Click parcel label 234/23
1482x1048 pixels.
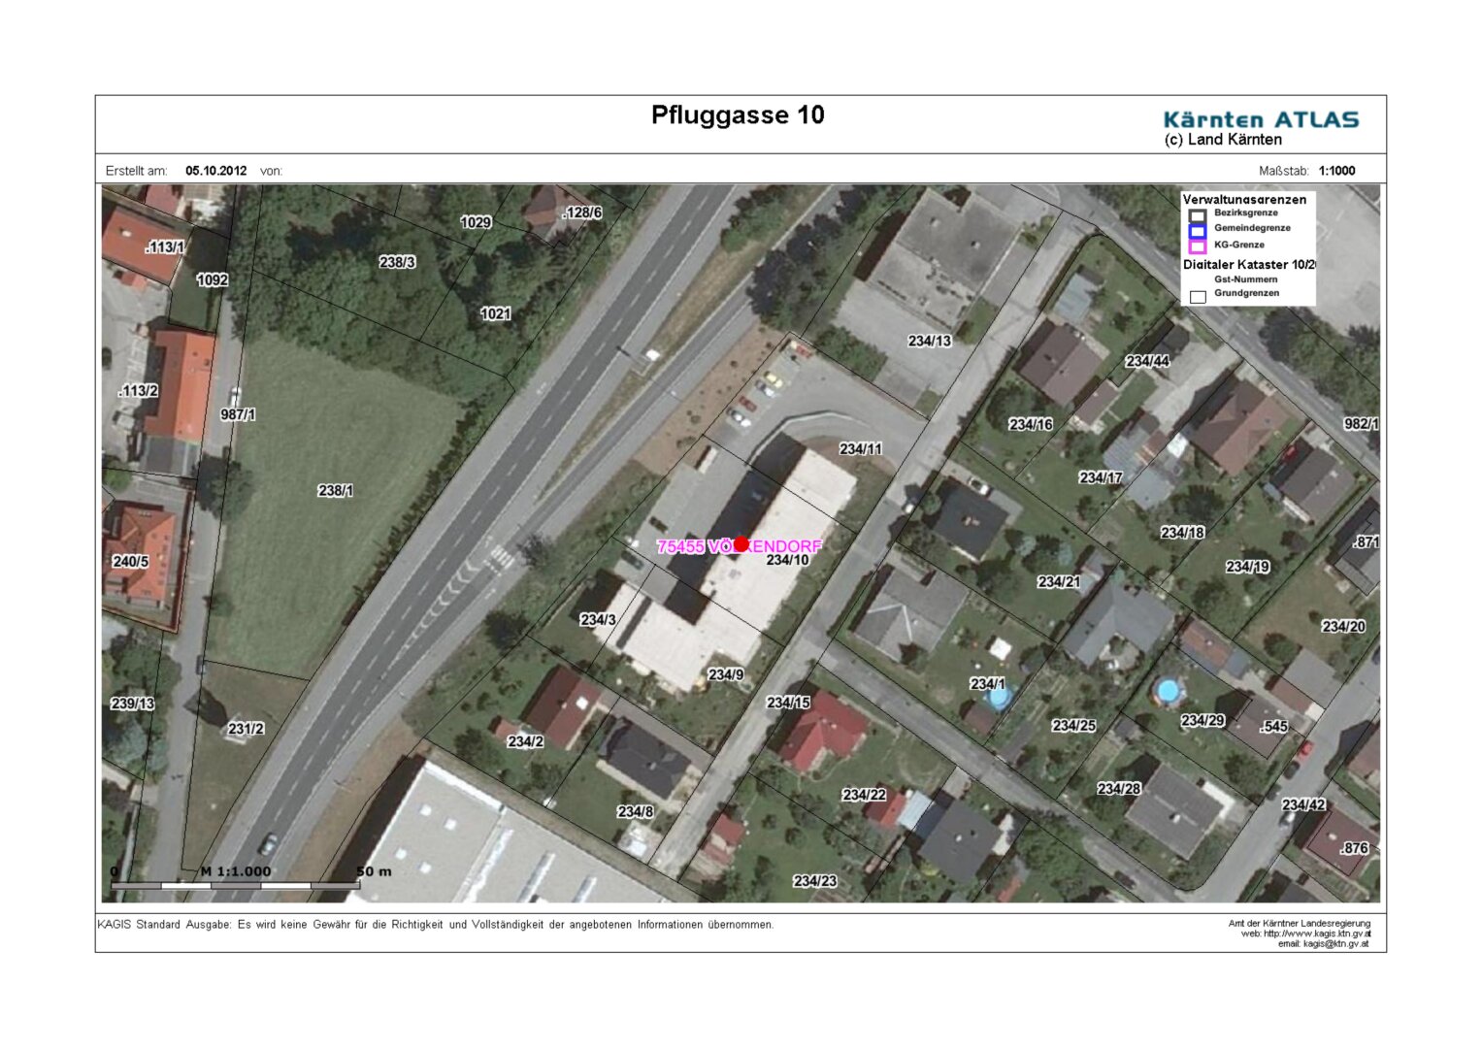coord(814,881)
